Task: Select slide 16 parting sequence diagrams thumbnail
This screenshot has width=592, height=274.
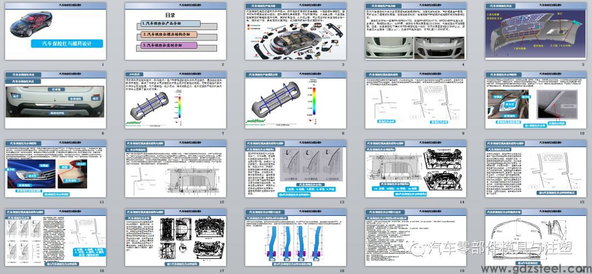Action: coord(55,238)
